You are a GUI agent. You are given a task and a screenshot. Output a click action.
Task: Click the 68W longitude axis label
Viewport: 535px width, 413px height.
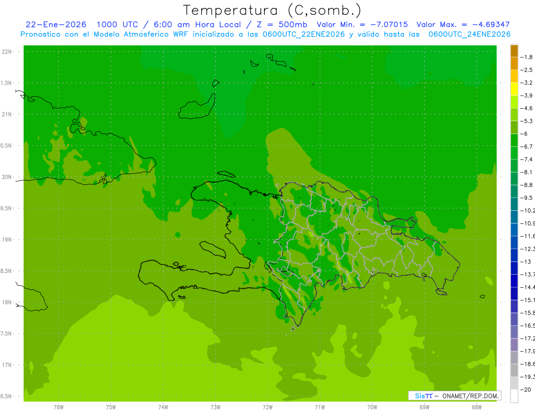[x=477, y=407]
